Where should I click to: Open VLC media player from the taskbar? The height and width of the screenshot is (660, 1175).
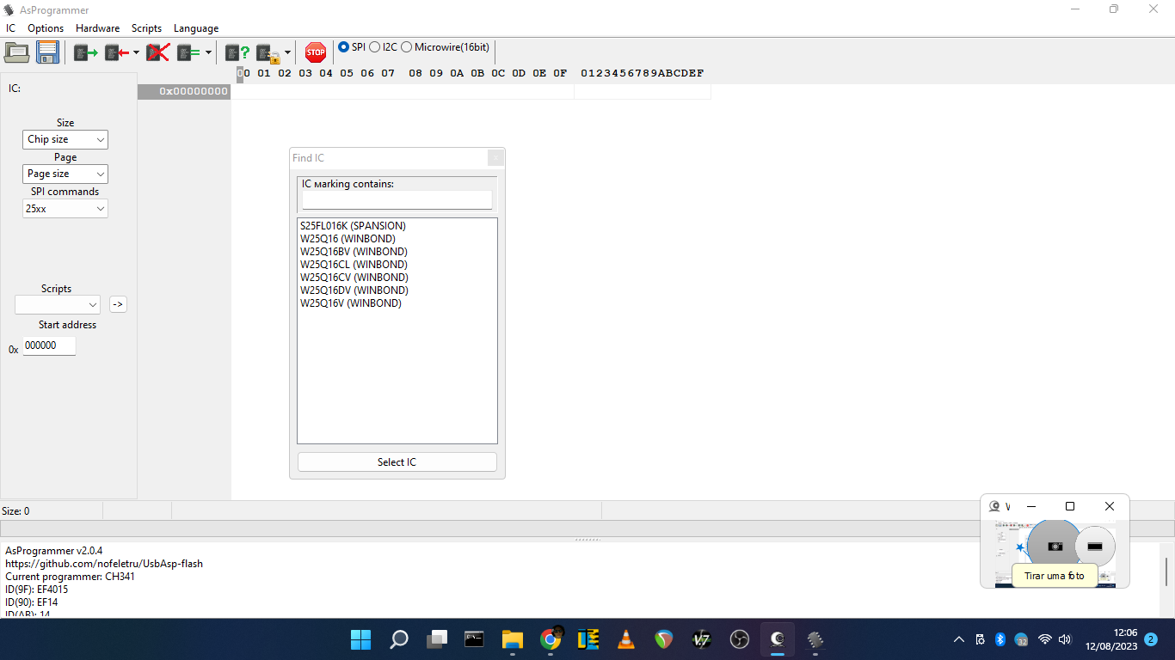pos(626,639)
